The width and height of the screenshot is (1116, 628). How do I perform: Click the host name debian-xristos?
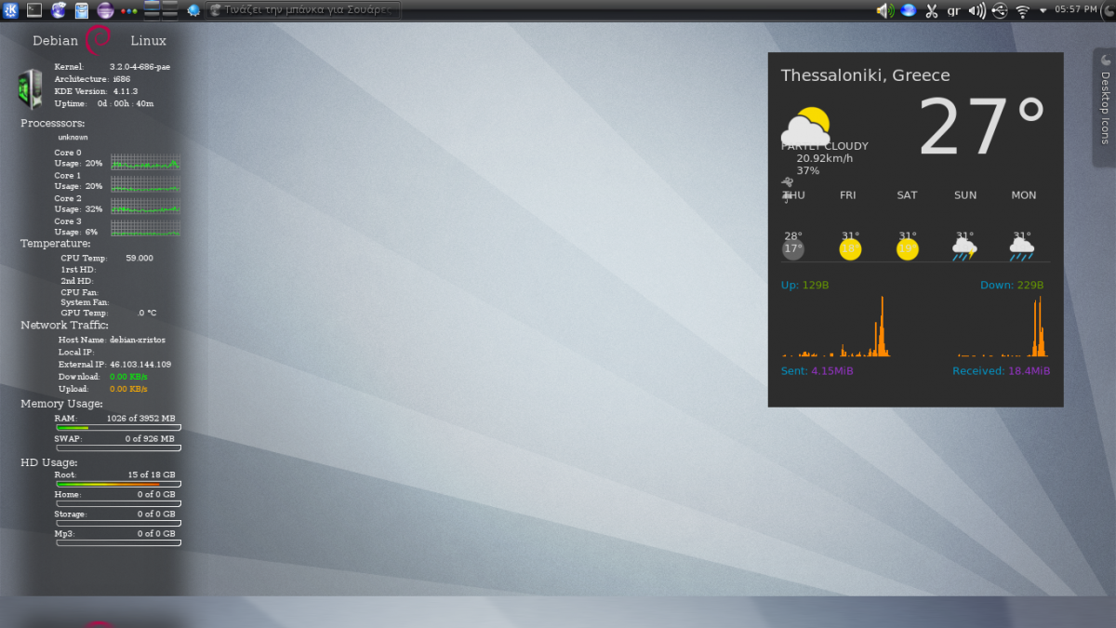(137, 341)
